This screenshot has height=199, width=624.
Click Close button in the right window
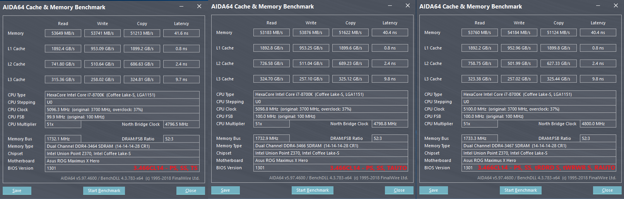click(607, 190)
